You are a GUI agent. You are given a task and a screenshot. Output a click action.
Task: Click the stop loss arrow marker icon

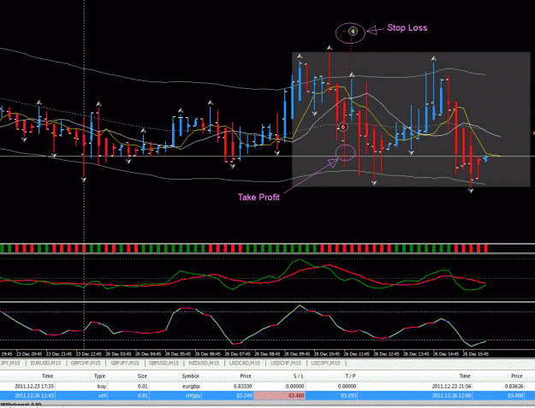353,32
